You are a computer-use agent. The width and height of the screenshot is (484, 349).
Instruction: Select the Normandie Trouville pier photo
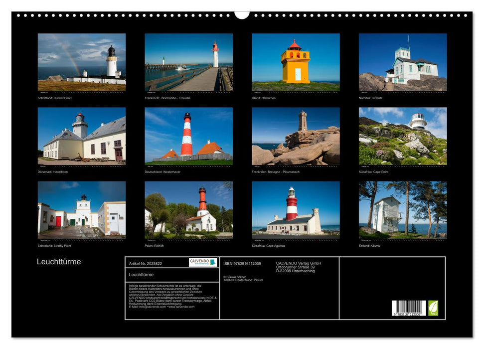click(x=188, y=62)
